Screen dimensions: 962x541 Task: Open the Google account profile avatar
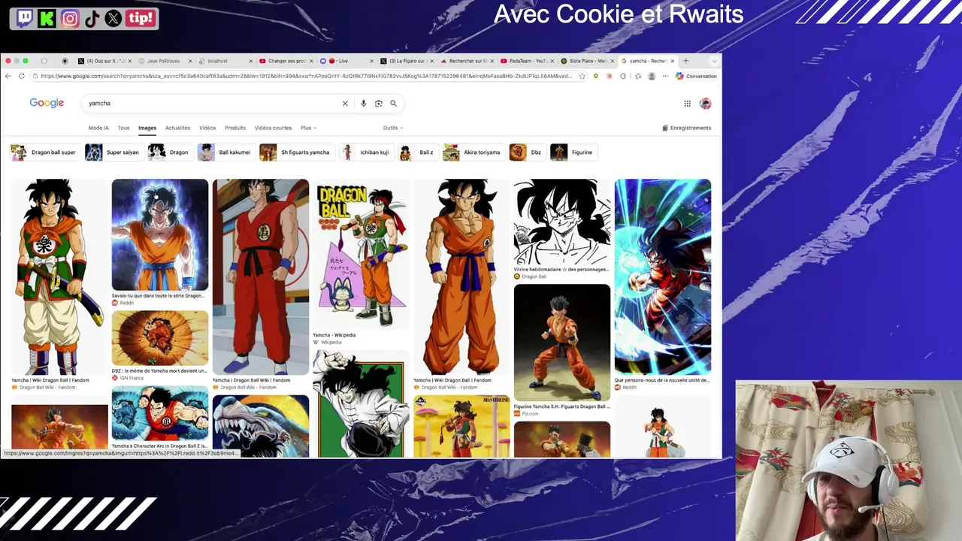pos(705,104)
